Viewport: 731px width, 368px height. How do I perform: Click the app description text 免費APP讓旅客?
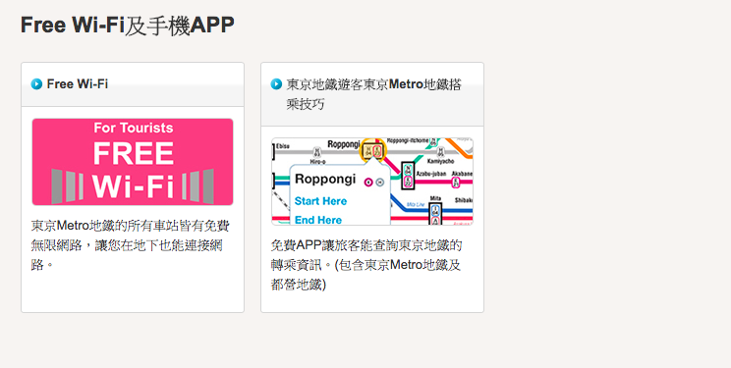click(x=366, y=265)
